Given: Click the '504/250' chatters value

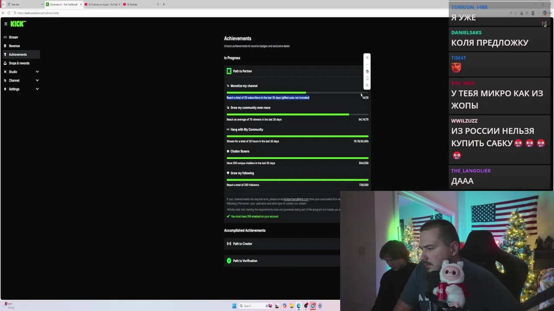Looking at the screenshot, I should pos(364,163).
